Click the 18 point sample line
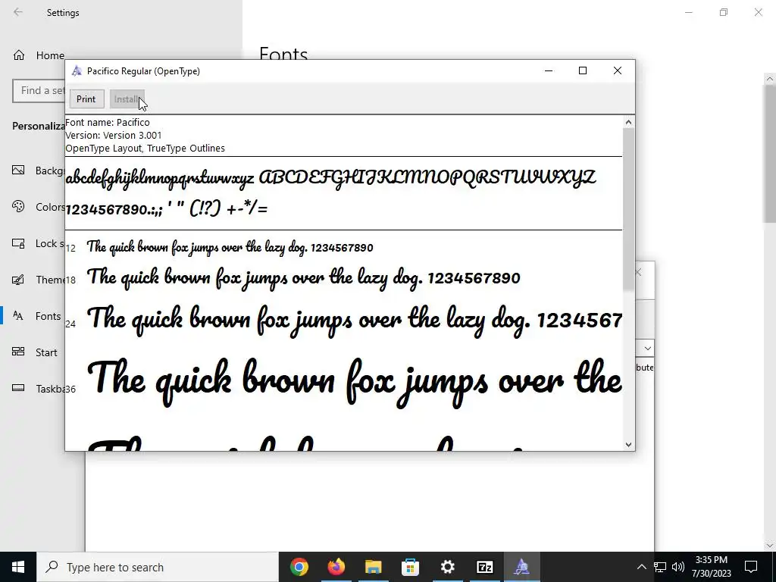The height and width of the screenshot is (582, 776). 303,277
